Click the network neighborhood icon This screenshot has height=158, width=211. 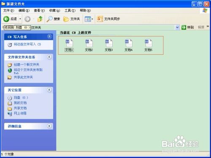tap(10, 114)
